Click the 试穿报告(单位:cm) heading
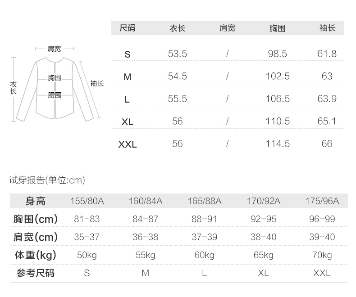This screenshot has width=356, height=297. tap(47, 180)
